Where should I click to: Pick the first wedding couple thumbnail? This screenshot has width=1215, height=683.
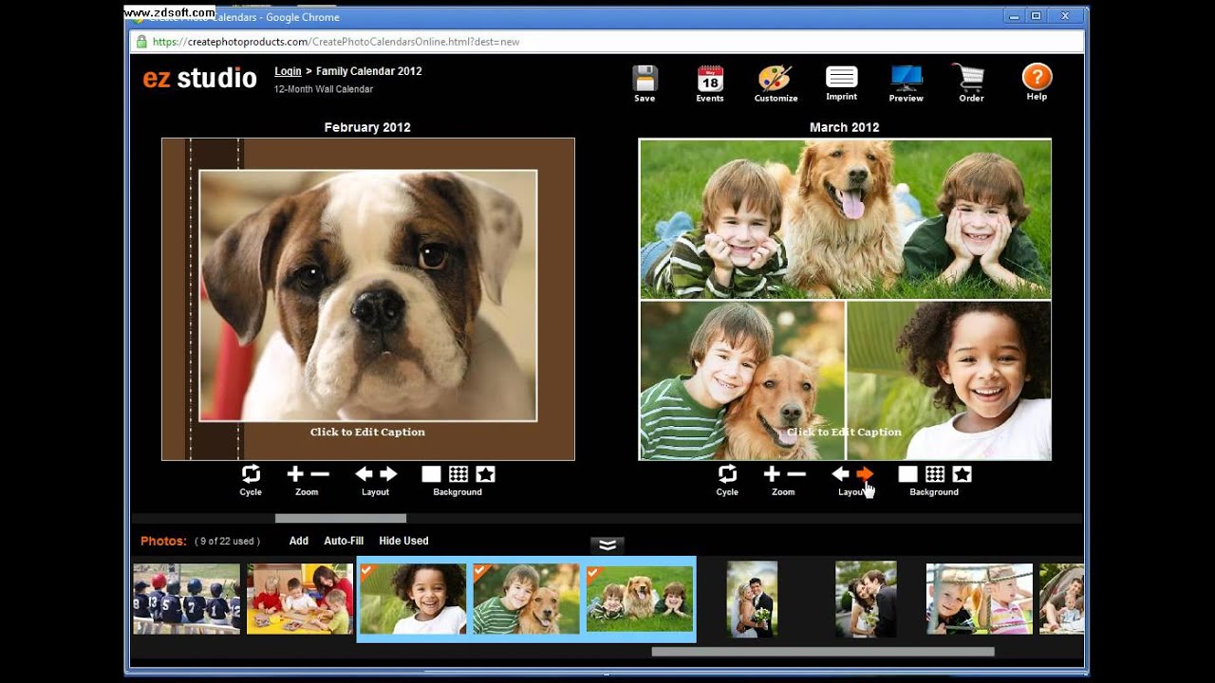tap(752, 599)
